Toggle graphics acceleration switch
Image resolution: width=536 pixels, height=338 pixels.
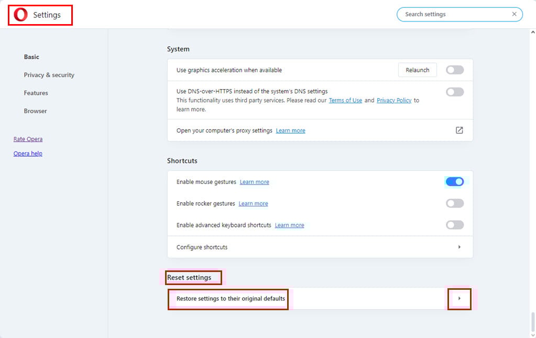455,70
